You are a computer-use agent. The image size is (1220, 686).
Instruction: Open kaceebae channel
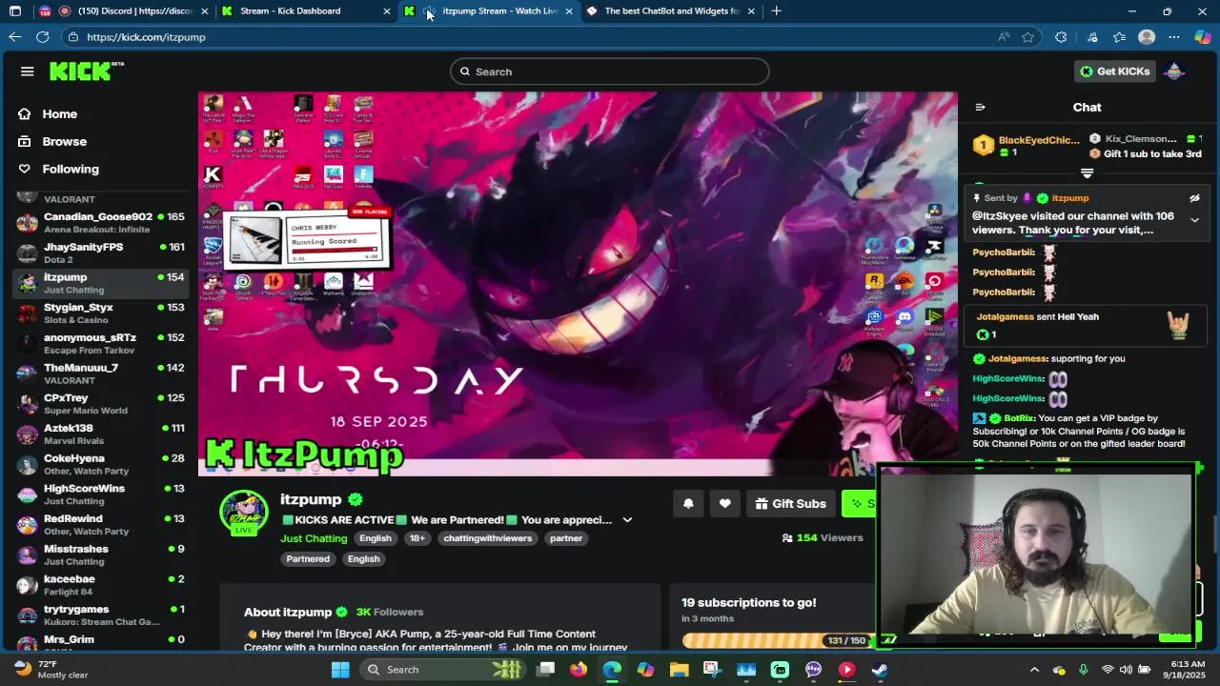100,585
